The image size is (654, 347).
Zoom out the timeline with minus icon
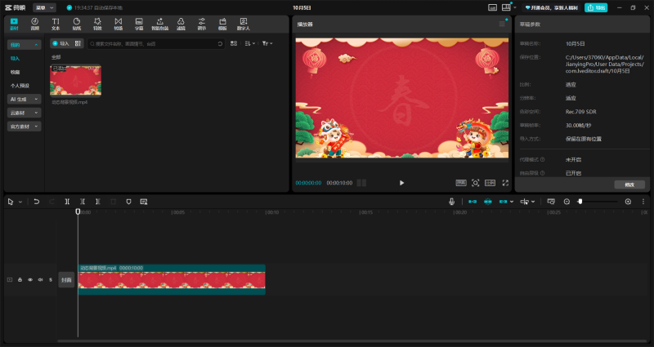click(567, 202)
